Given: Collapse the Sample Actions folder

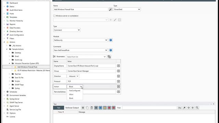Looking at the screenshot, I should [x=7, y=49].
